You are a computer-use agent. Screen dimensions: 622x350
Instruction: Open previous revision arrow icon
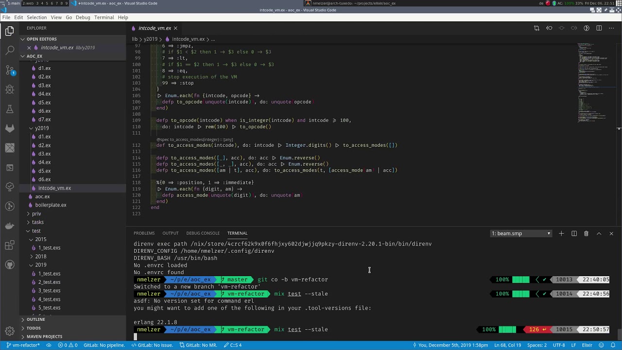coord(549,28)
